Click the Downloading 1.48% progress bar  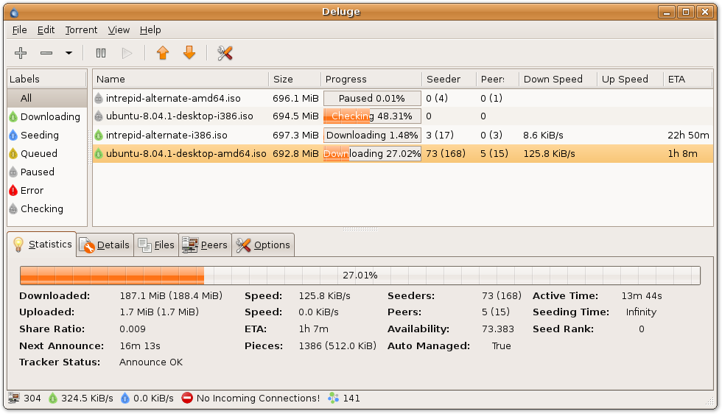[x=372, y=135]
